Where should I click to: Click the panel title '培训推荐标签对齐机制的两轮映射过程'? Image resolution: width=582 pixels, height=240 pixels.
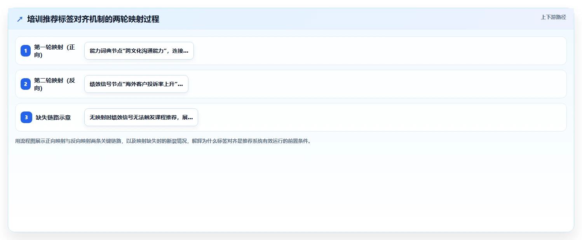click(x=93, y=19)
